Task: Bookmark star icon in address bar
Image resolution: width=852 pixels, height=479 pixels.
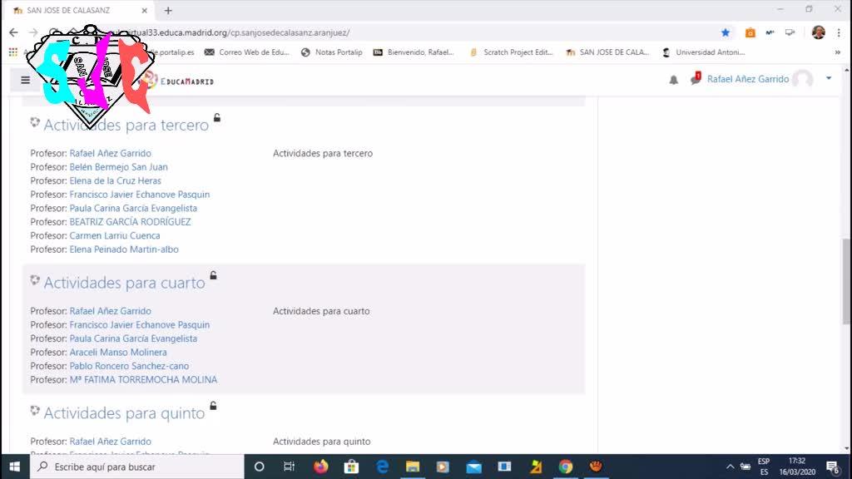Action: [726, 32]
